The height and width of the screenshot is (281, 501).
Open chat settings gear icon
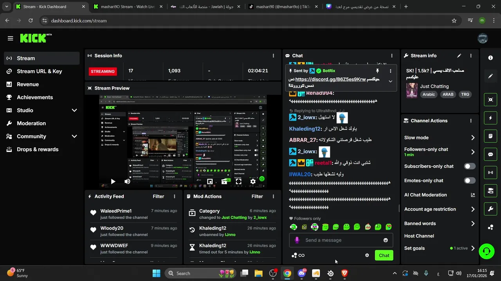[x=367, y=255]
